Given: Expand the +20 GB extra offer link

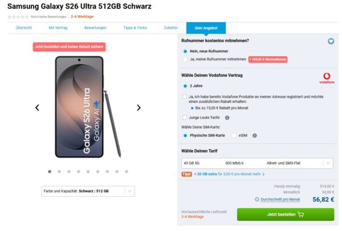Looking at the screenshot, I should [x=229, y=174].
